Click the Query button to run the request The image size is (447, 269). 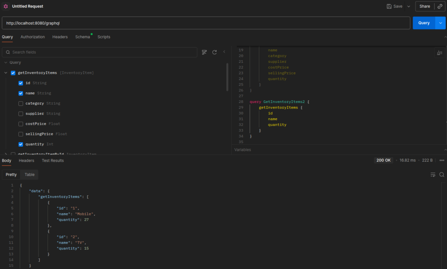pos(423,23)
